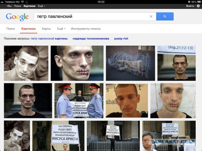Open bottom-row thumbnail of man holding sign at gate
This screenshot has width=202, height=151.
113,136
